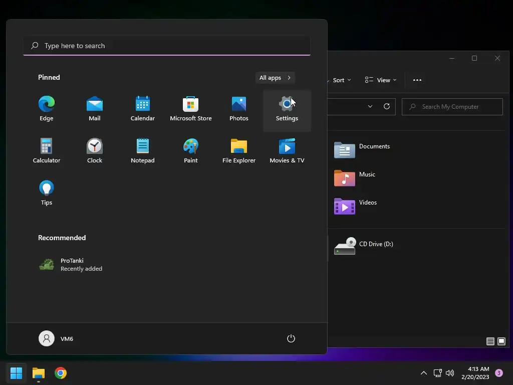Open network status in system tray
The image size is (513, 385).
tap(437, 373)
